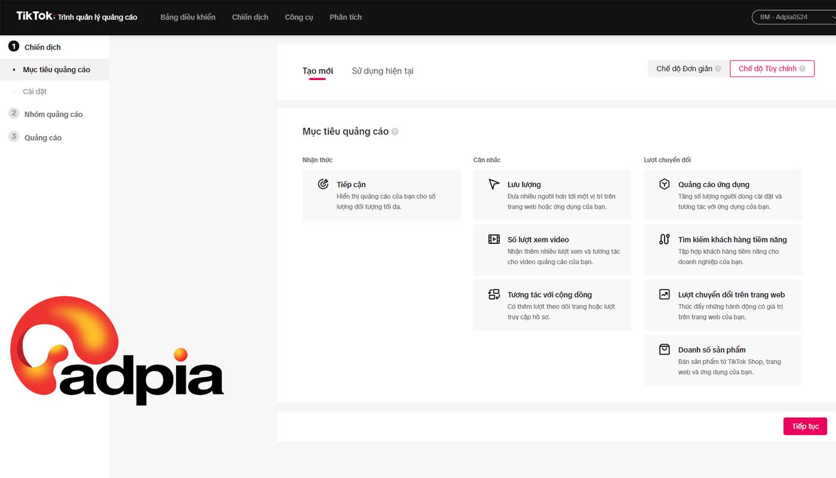Switch to Chế độ Đơn giản mode
836x478 pixels.
(x=689, y=69)
